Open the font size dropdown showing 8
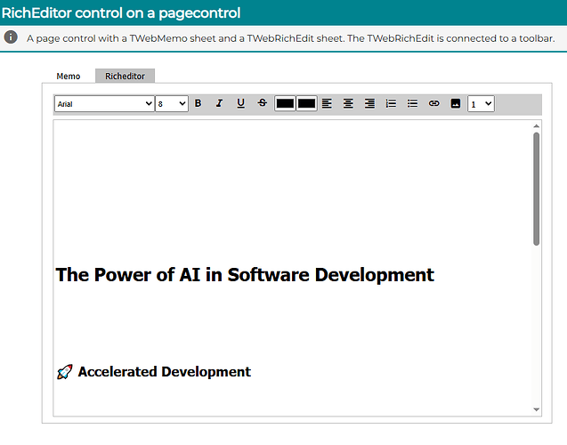This screenshot has width=567, height=445. (172, 103)
